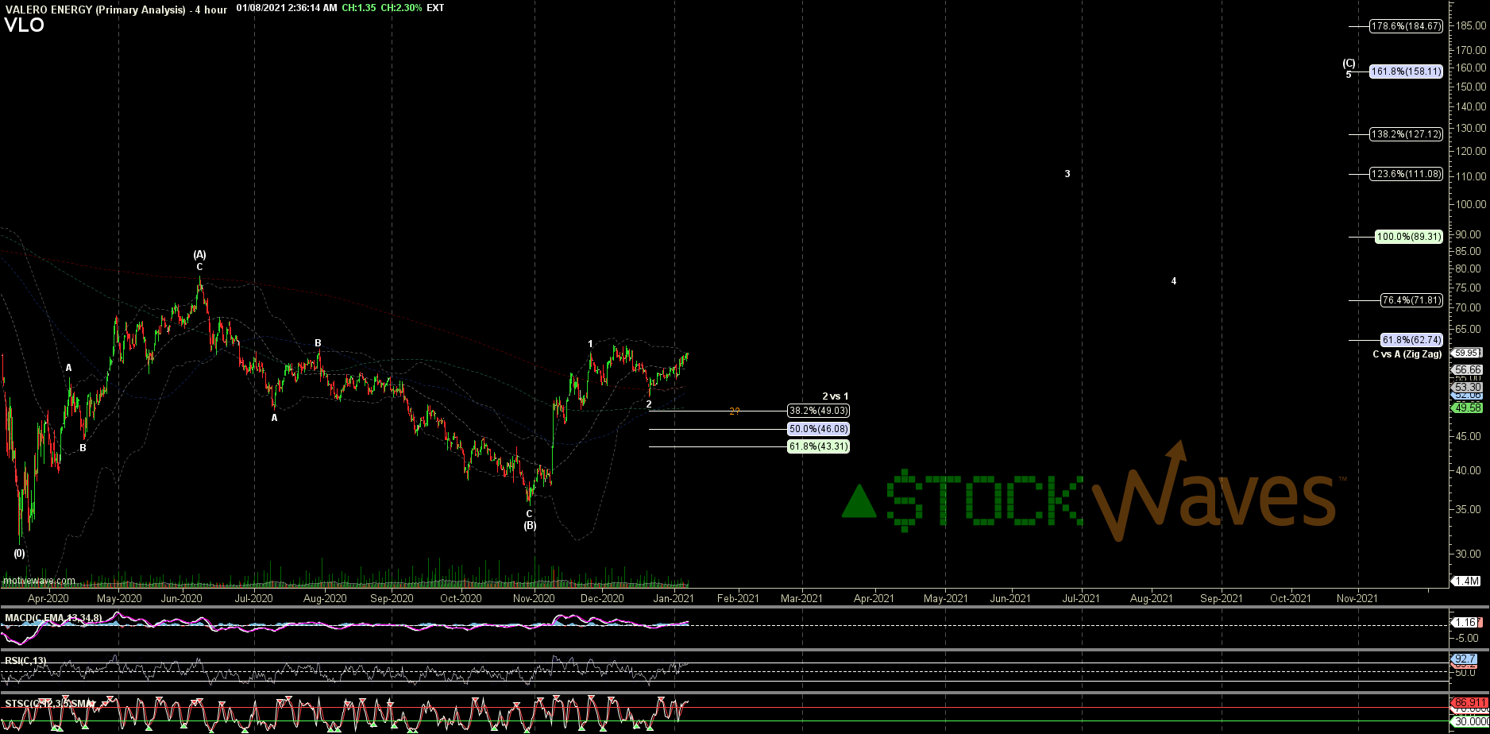Select the 76.4%(71.81) extension label

(x=1411, y=300)
